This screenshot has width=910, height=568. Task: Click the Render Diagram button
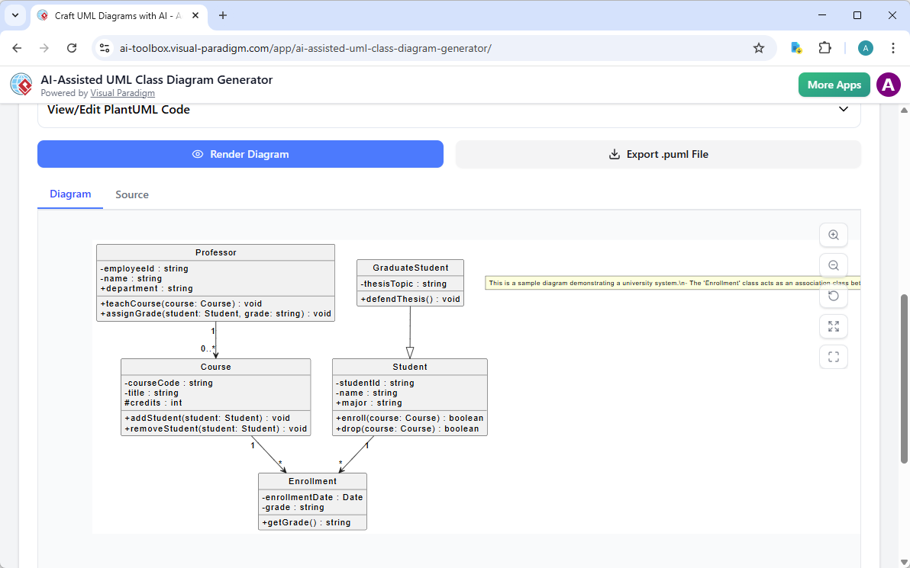[x=240, y=154]
